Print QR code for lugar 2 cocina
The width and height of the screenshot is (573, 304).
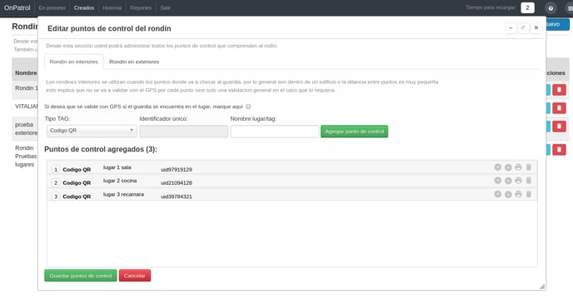coord(518,181)
